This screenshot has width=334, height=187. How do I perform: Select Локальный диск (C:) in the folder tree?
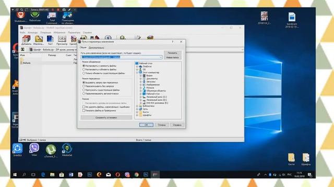[157, 97]
